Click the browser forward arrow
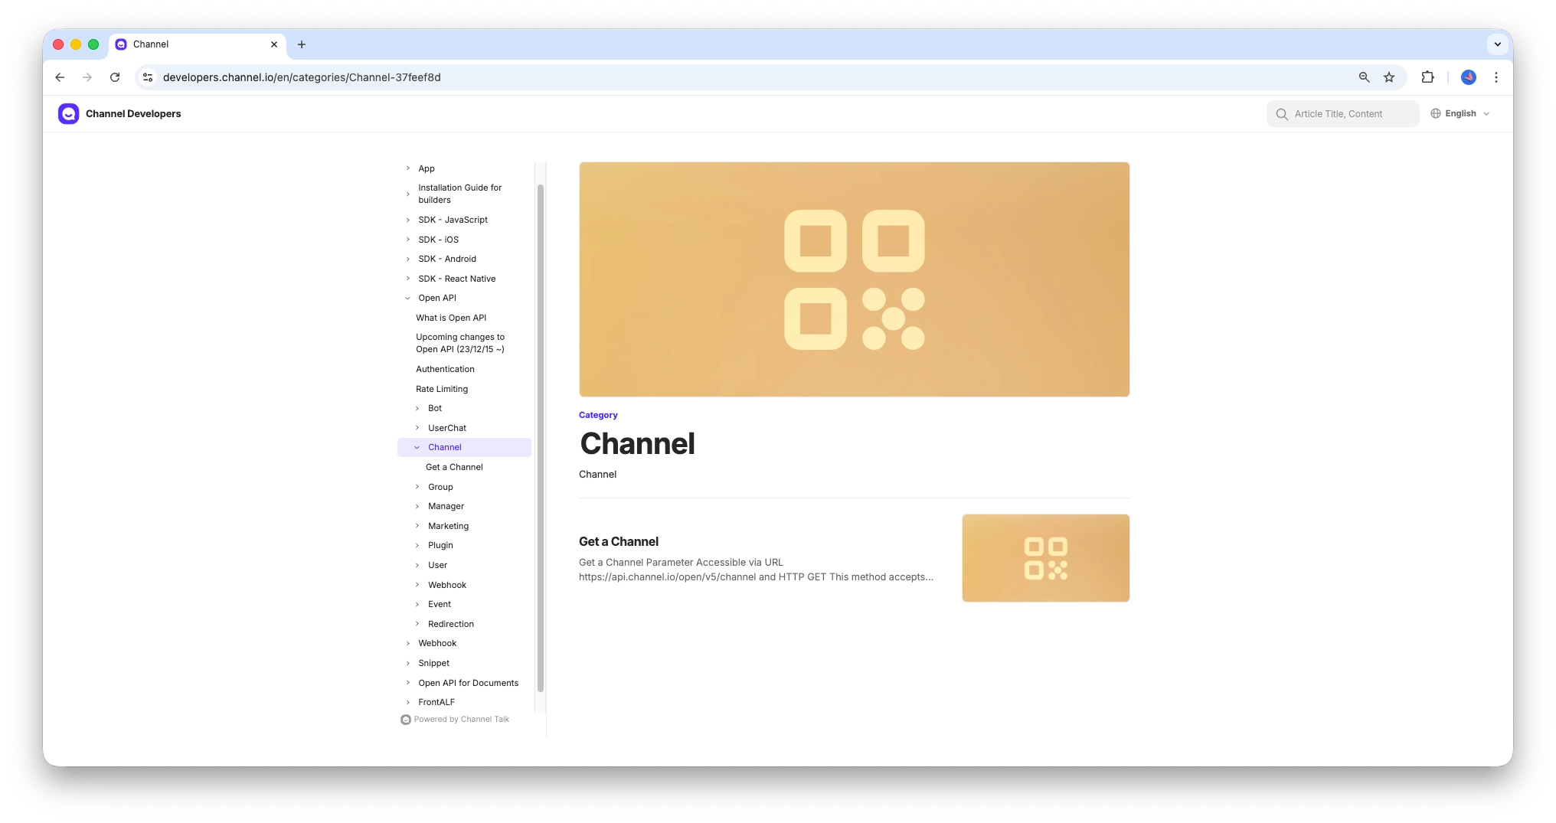Viewport: 1556px width, 823px height. pyautogui.click(x=87, y=77)
